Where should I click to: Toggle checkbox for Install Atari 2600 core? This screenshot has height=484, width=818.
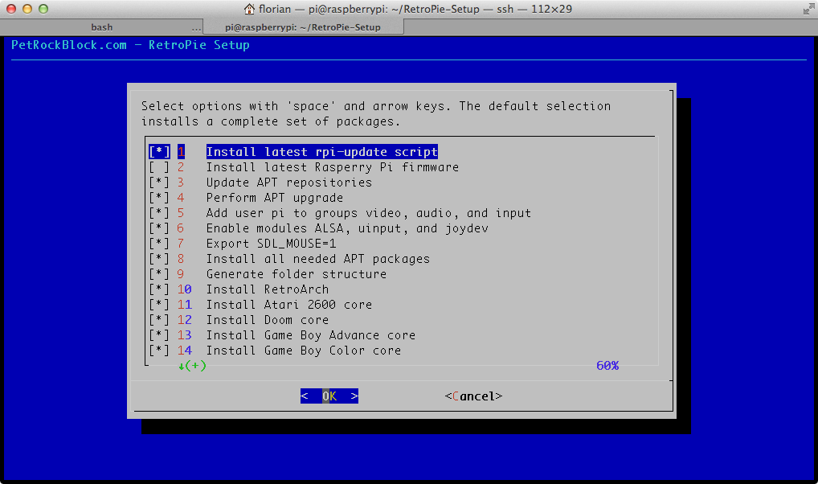pyautogui.click(x=159, y=305)
